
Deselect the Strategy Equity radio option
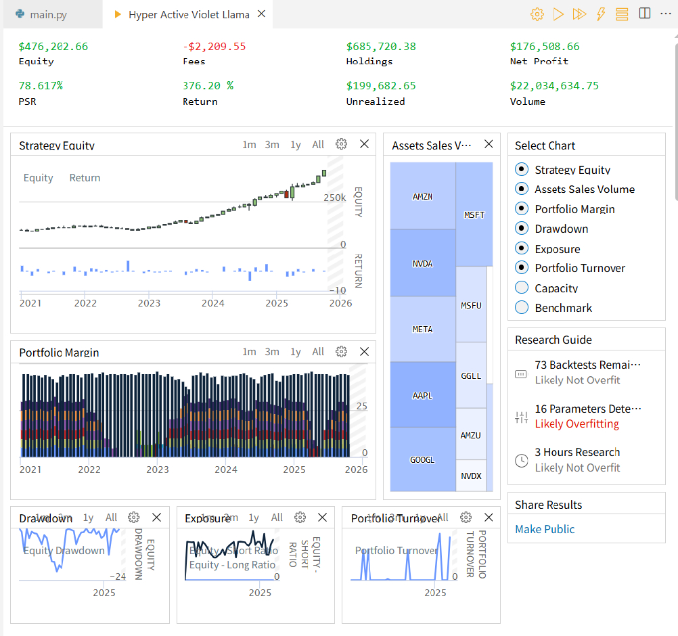click(521, 170)
